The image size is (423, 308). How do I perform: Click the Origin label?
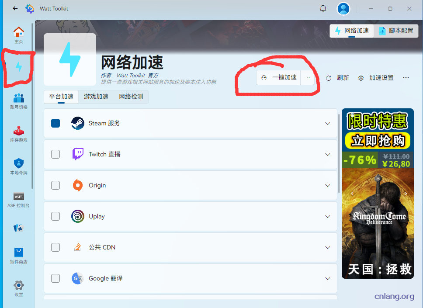(97, 185)
